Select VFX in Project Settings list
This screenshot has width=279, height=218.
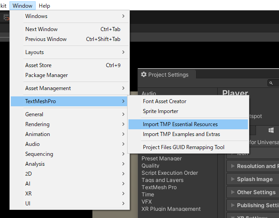coord(146,202)
